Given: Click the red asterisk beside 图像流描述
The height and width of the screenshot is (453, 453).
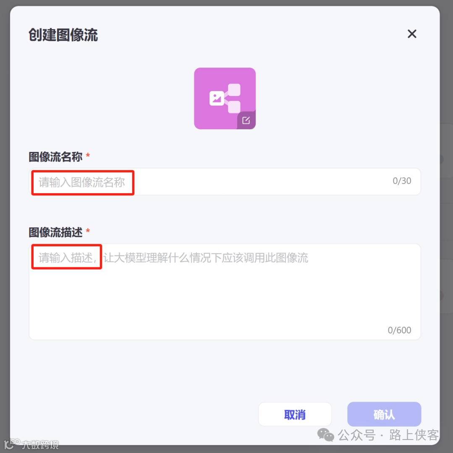Looking at the screenshot, I should [x=88, y=230].
